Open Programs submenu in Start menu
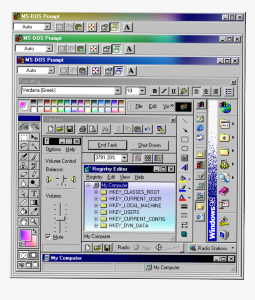This screenshot has height=300, width=255. click(x=227, y=124)
